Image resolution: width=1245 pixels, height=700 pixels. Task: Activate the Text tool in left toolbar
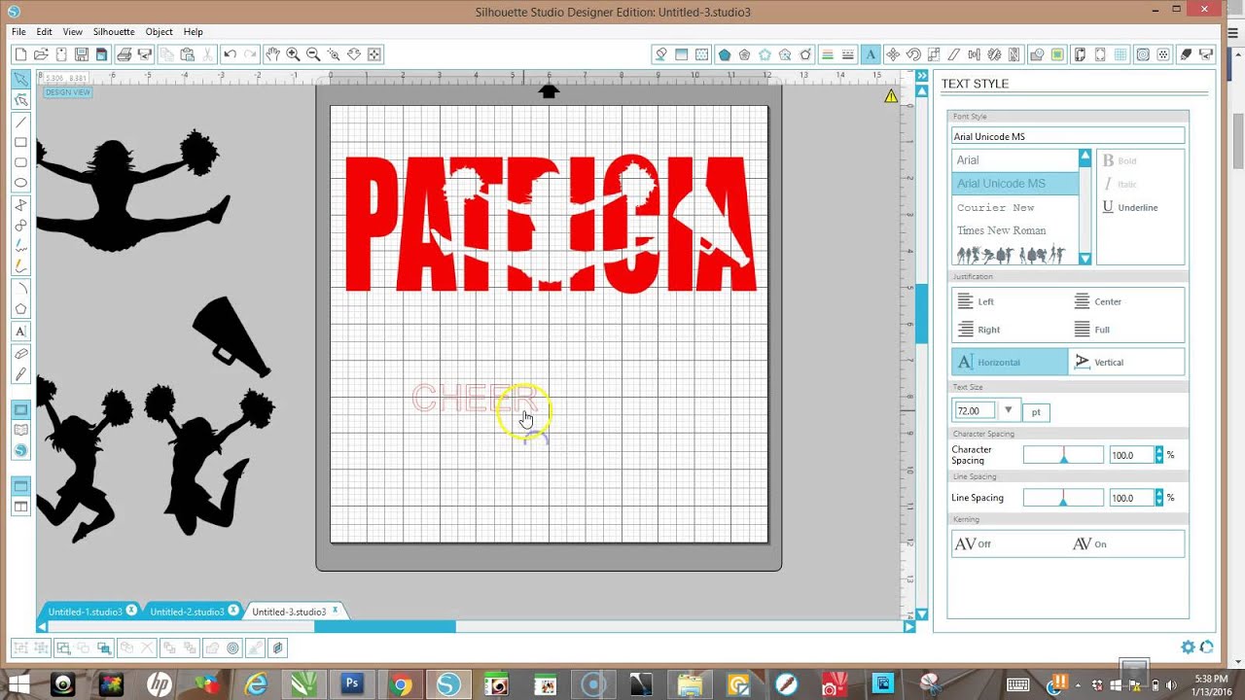click(20, 332)
